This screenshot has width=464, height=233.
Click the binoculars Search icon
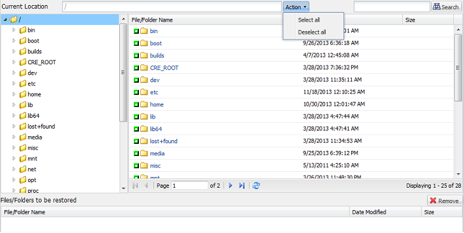pyautogui.click(x=437, y=7)
